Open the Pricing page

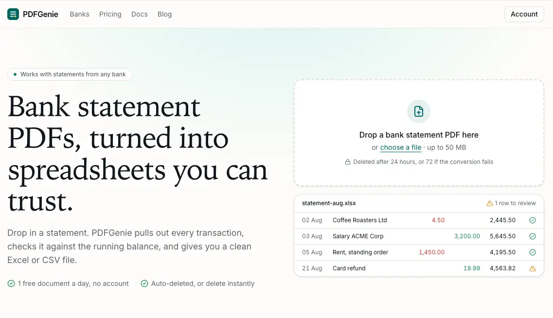(110, 14)
